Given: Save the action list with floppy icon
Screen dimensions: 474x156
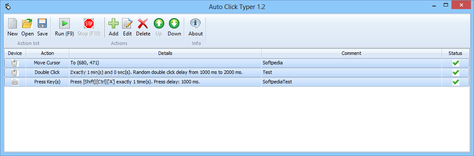Looking at the screenshot, I should point(42,27).
